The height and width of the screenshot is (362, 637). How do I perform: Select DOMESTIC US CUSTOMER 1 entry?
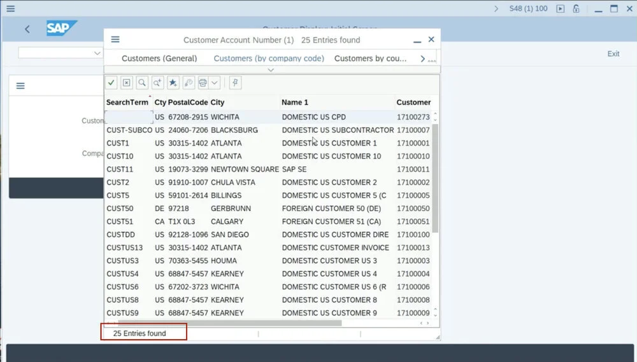[x=329, y=143]
